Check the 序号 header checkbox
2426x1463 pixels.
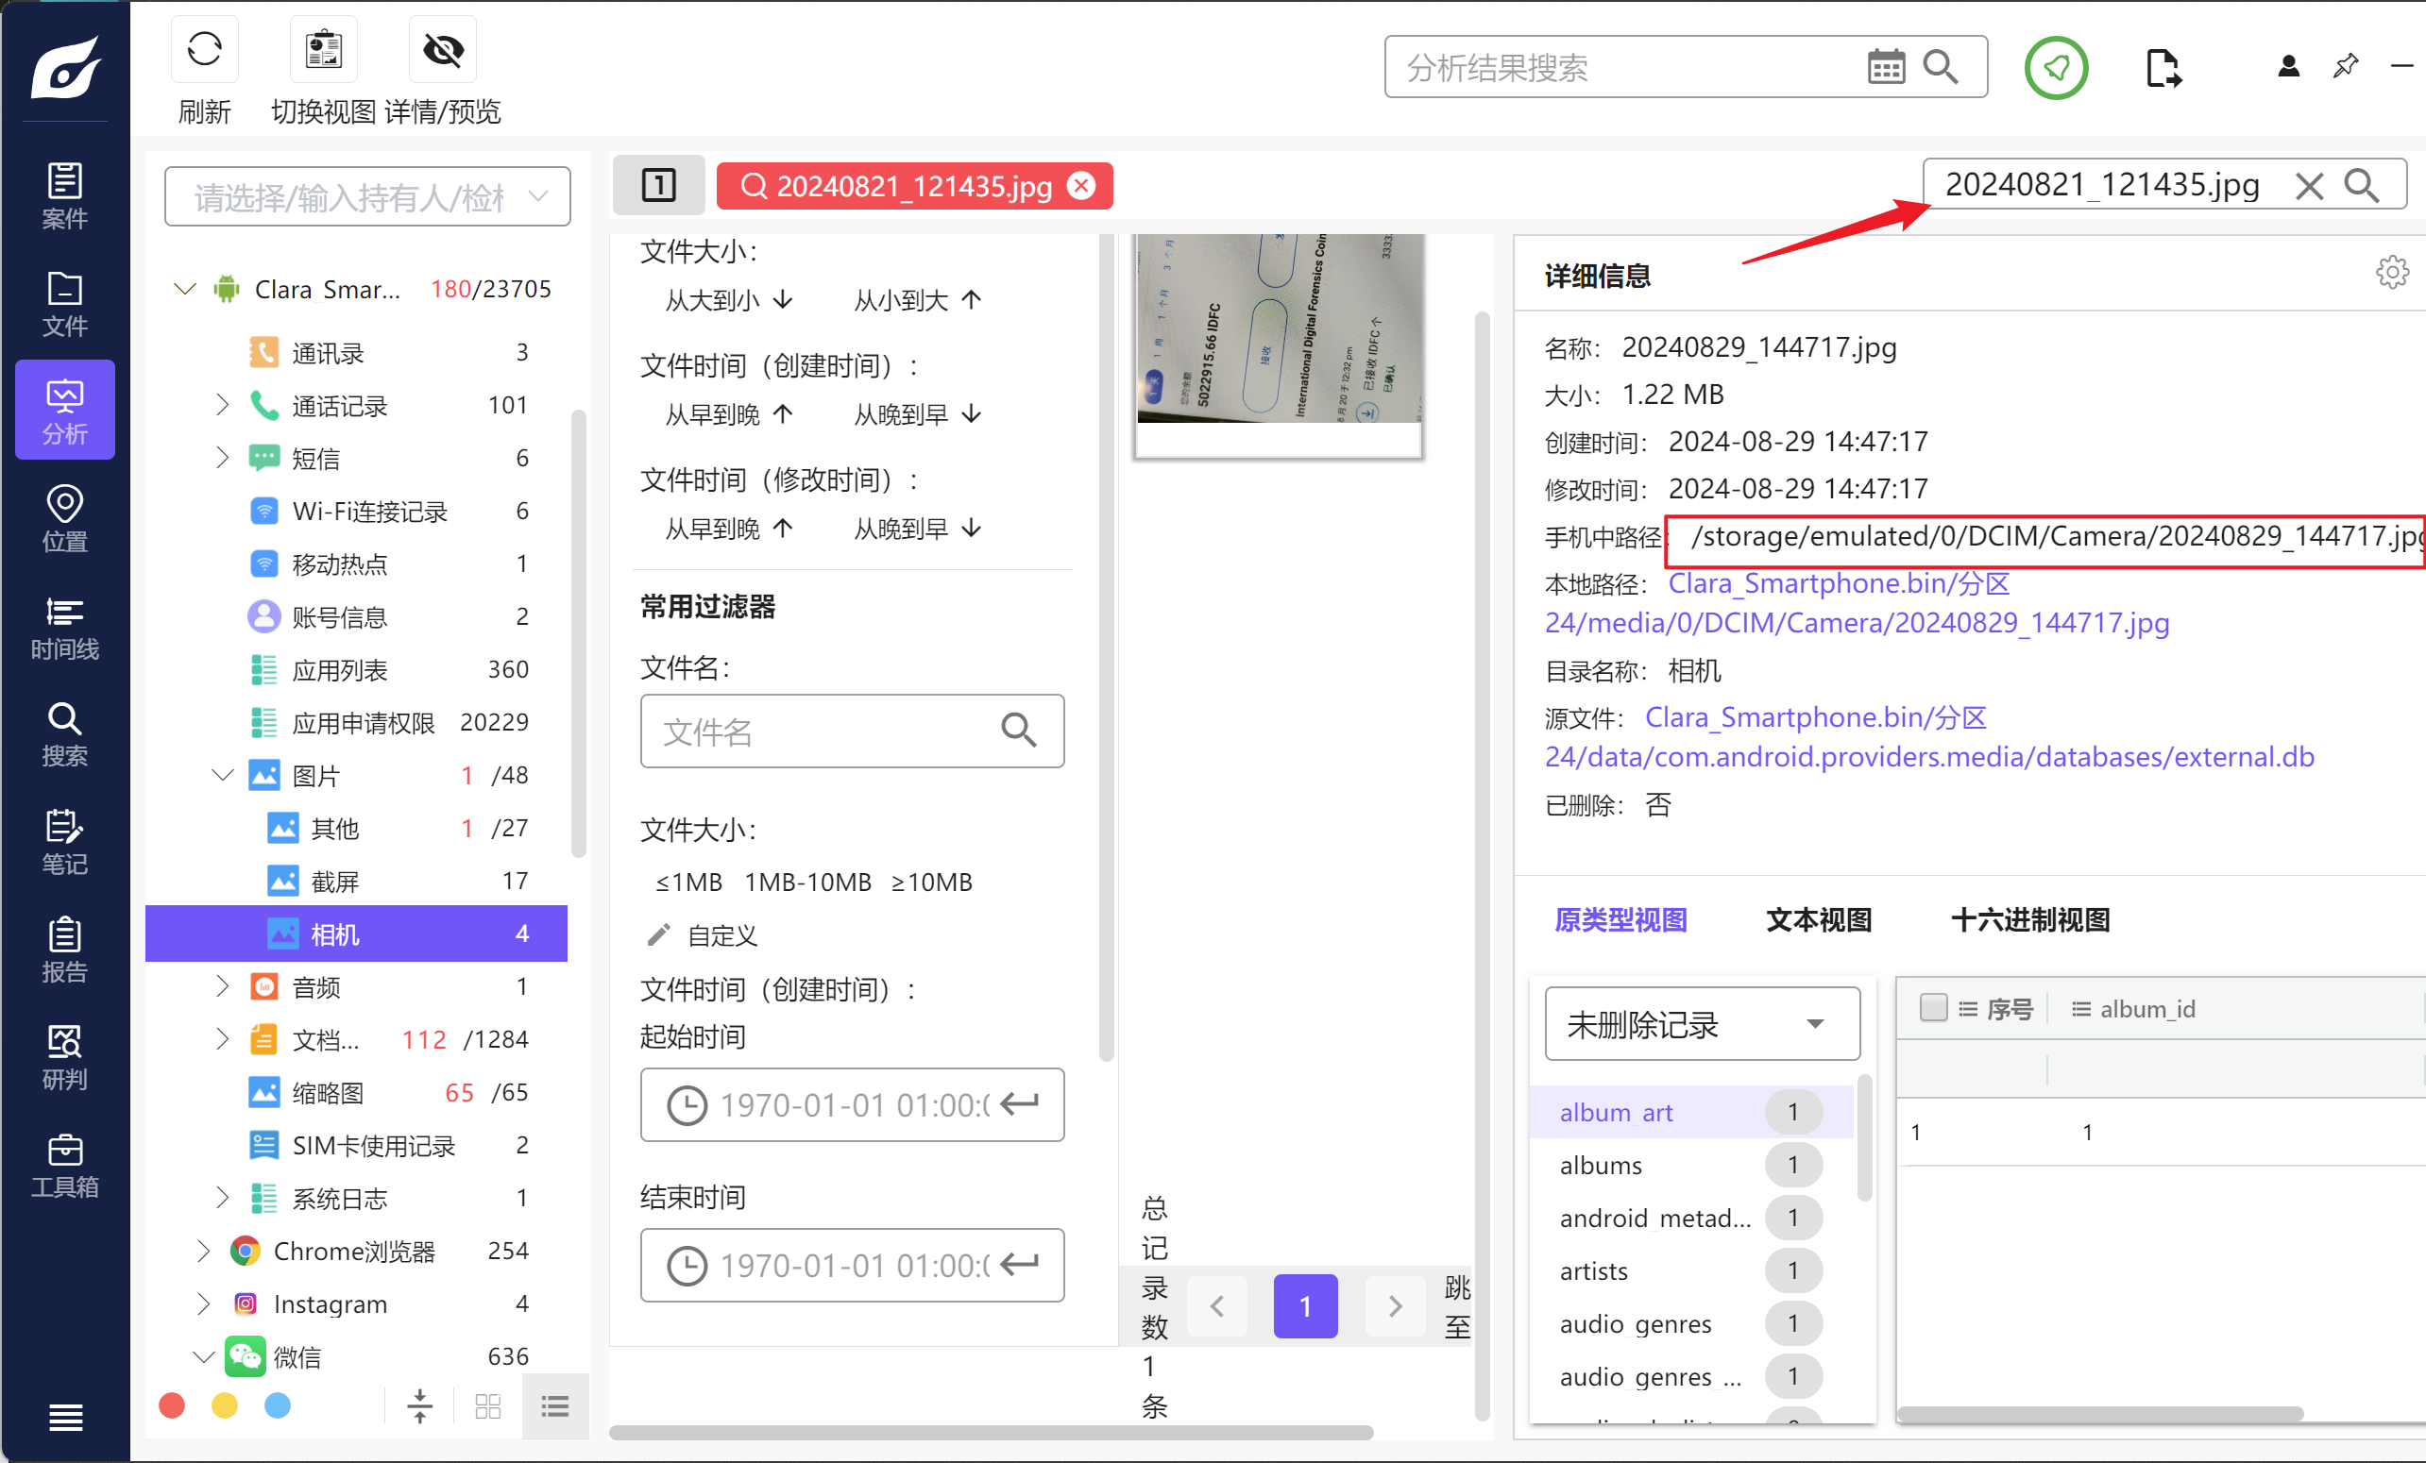1933,1007
